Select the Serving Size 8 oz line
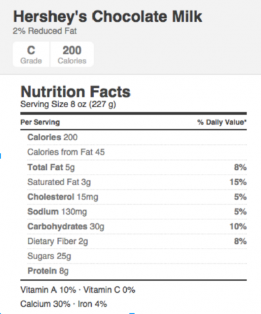The image size is (261, 314). [x=68, y=104]
